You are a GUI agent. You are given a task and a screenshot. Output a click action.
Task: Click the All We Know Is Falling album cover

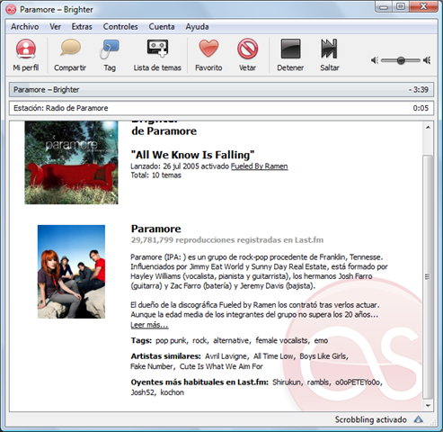[71, 163]
